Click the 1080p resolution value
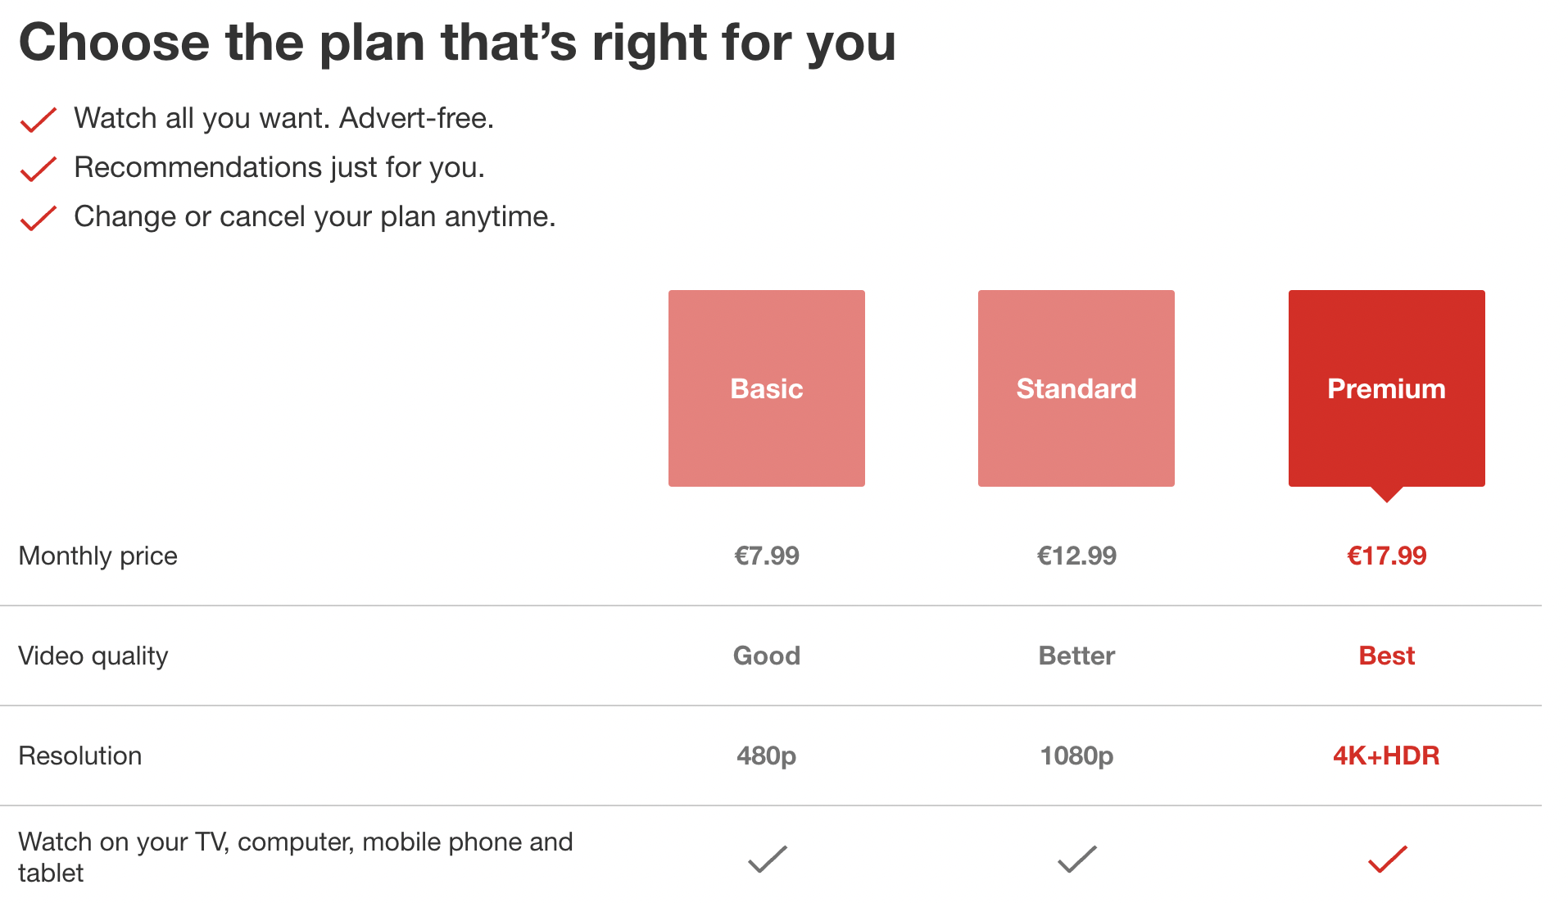1568x903 pixels. tap(1076, 756)
